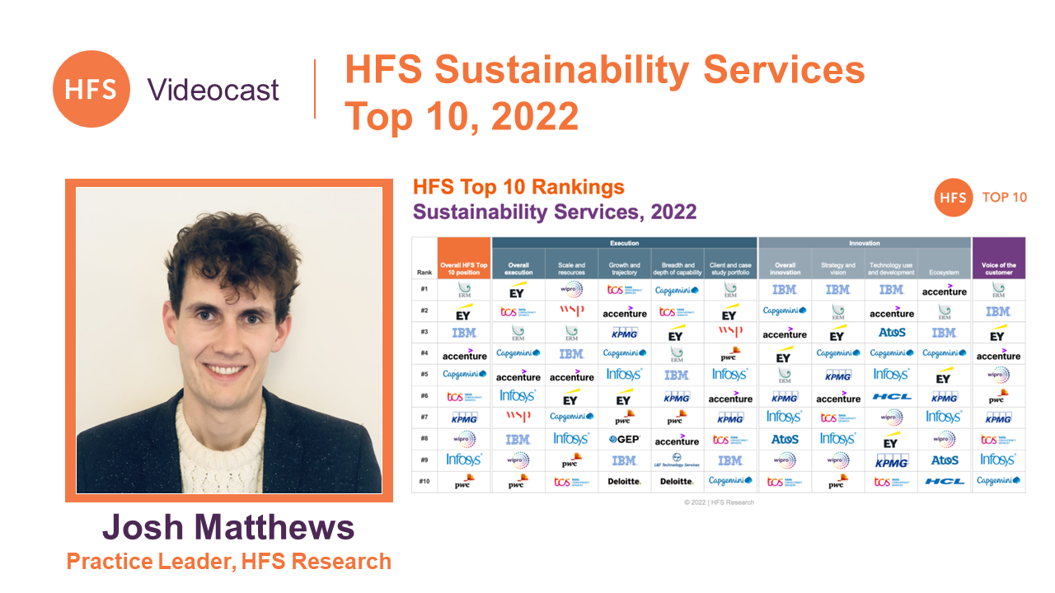The height and width of the screenshot is (593, 1055).
Task: Click the #1 rank cell
Action: point(424,290)
